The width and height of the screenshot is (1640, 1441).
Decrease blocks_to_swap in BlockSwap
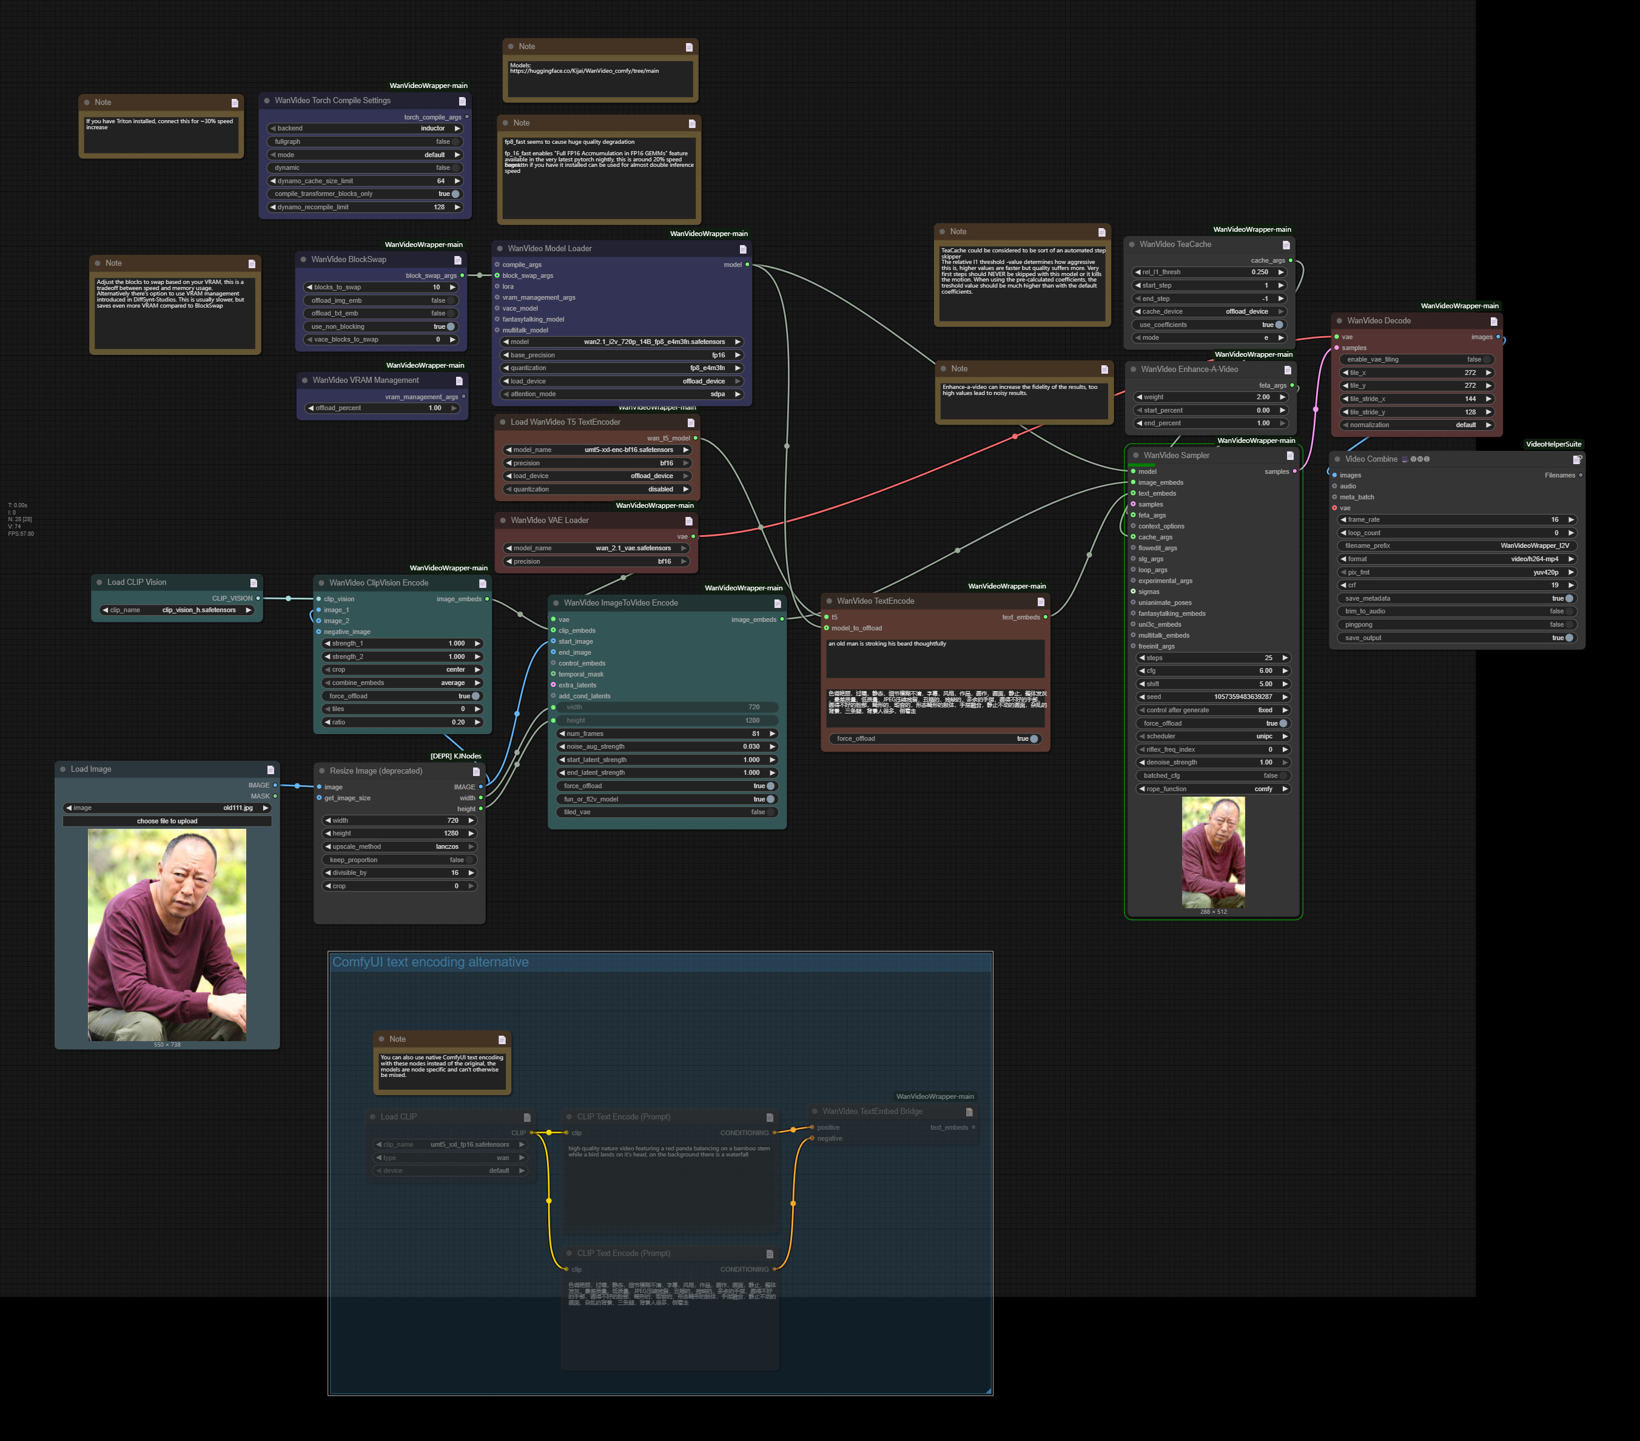click(x=310, y=288)
